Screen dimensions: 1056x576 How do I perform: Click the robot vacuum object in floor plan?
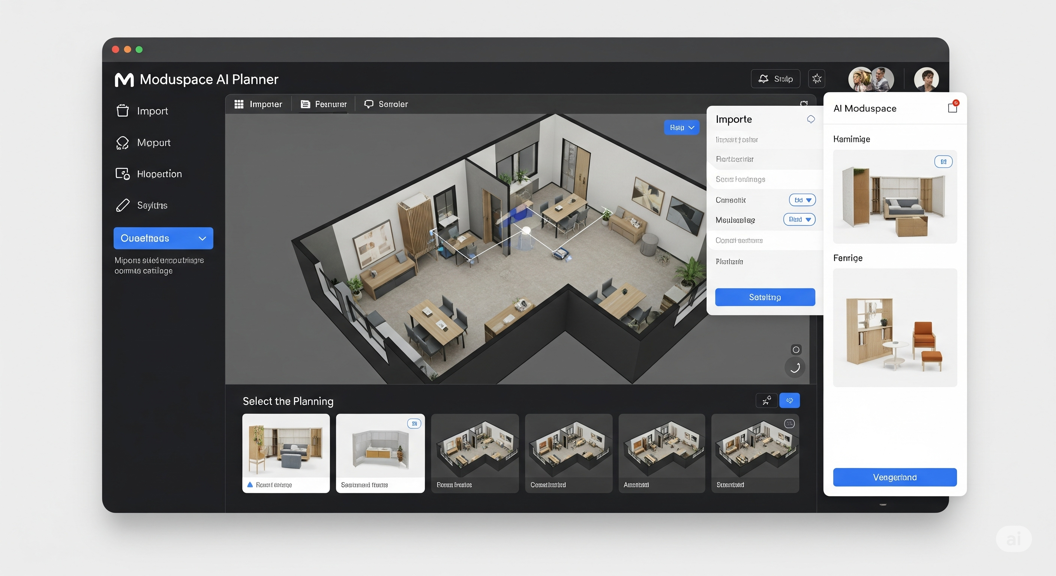[x=561, y=253]
